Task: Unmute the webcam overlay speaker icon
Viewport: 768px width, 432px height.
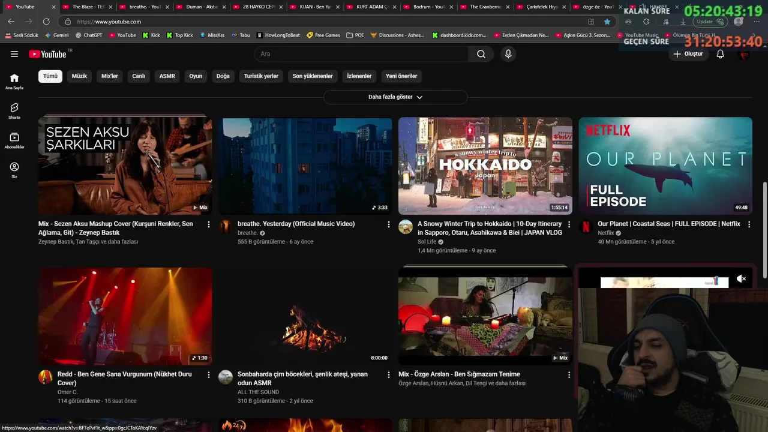Action: (741, 278)
